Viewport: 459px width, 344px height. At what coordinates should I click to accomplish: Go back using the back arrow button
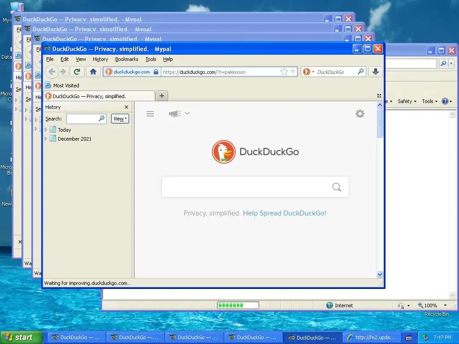tap(52, 72)
